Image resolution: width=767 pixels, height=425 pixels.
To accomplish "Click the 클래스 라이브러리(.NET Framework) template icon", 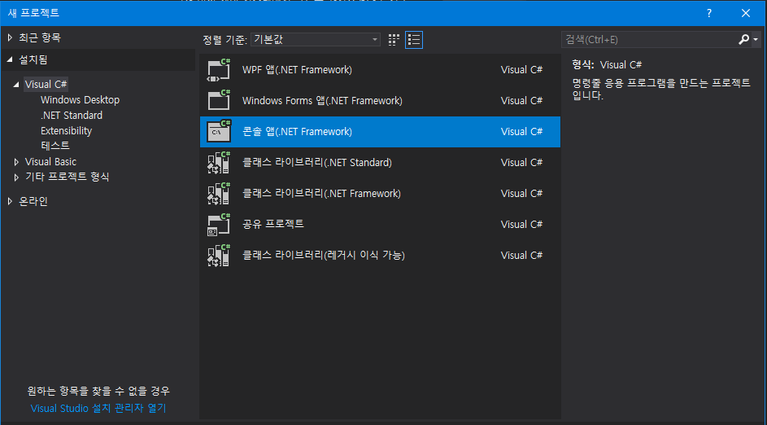I will click(219, 194).
